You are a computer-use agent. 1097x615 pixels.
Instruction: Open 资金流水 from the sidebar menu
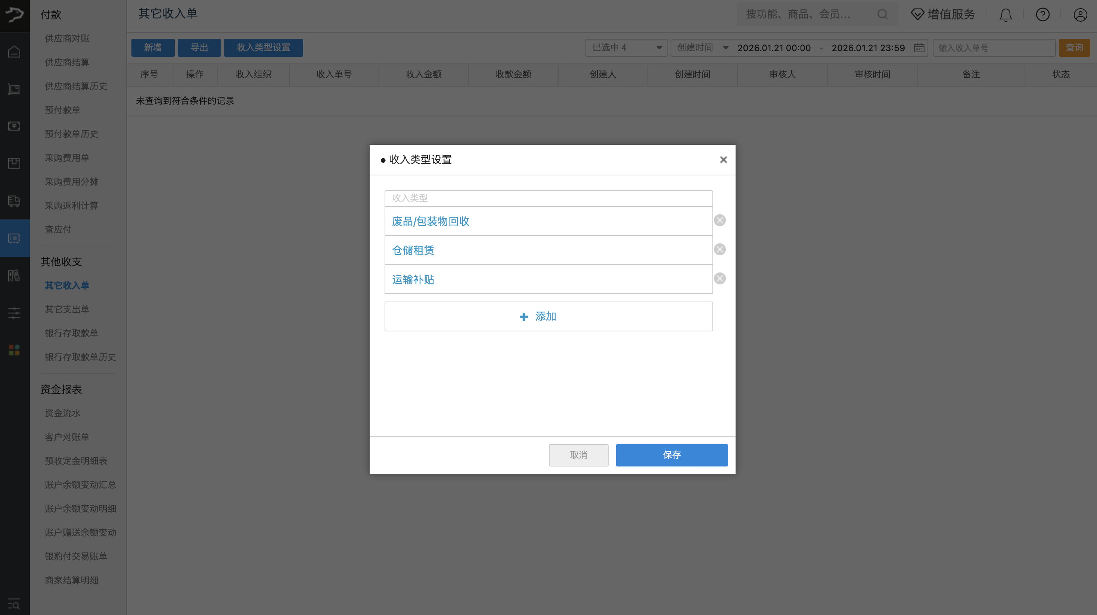pyautogui.click(x=63, y=413)
